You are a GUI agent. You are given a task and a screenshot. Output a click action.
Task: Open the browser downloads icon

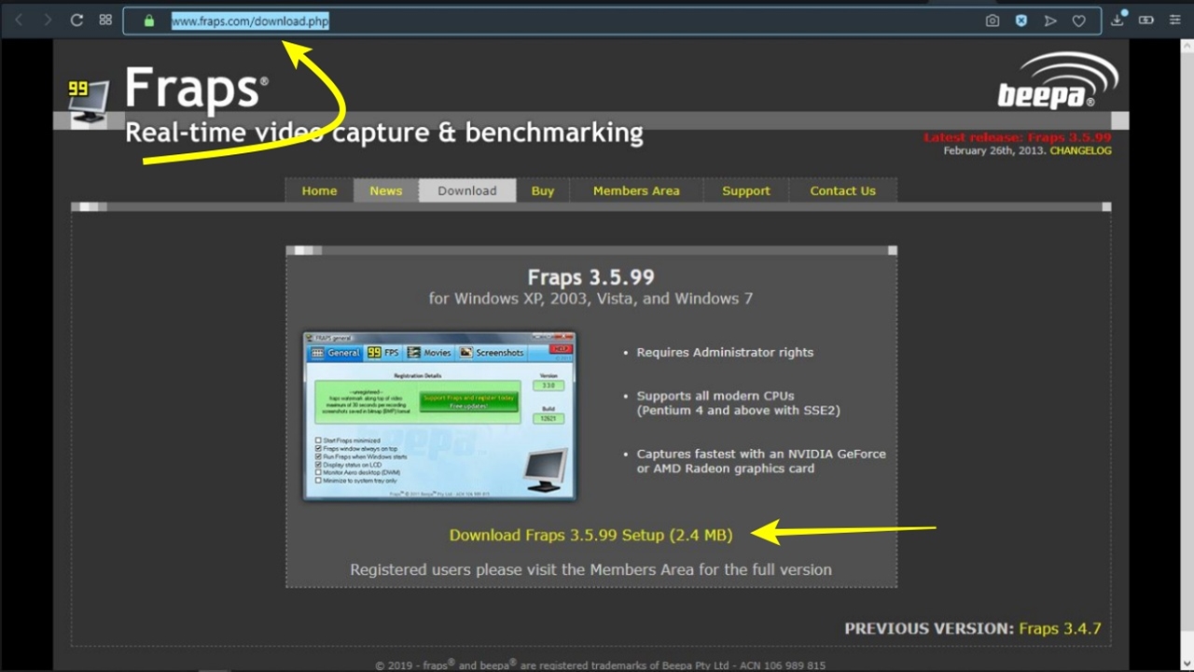pyautogui.click(x=1118, y=21)
